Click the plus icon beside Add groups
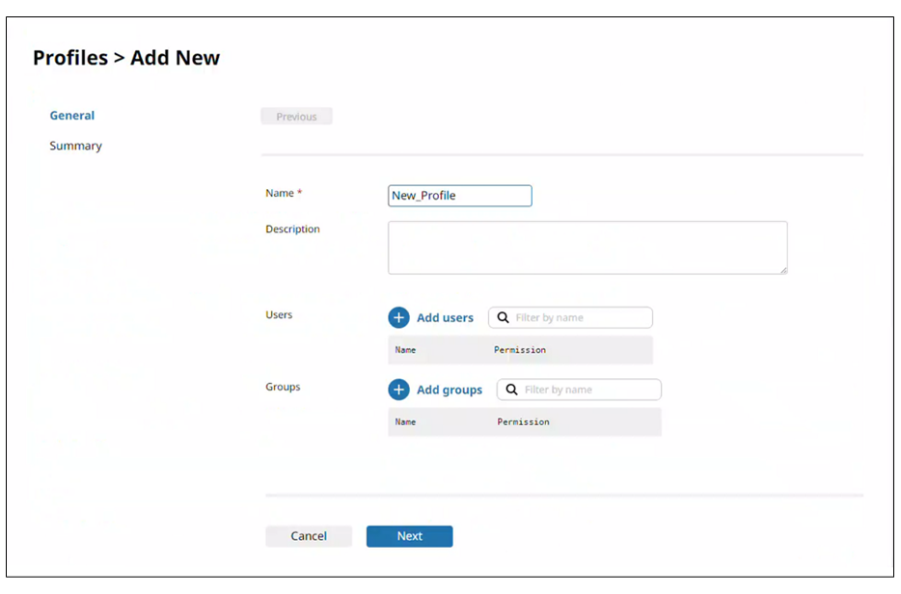The height and width of the screenshot is (594, 901). 398,390
